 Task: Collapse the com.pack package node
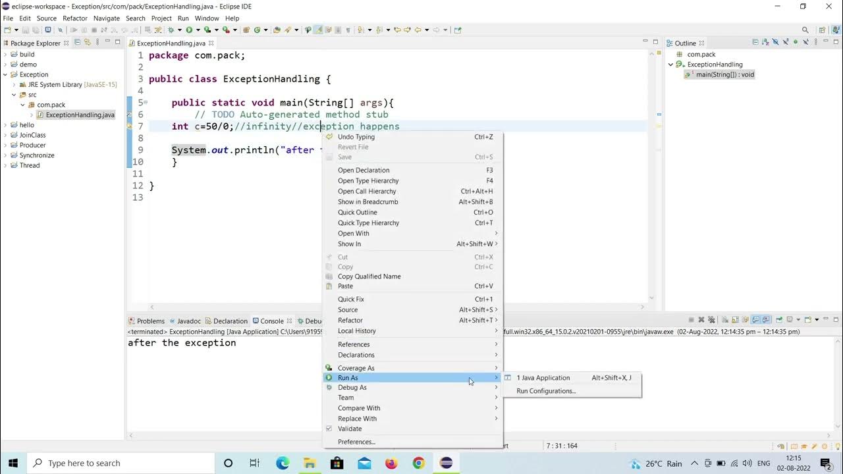(22, 105)
